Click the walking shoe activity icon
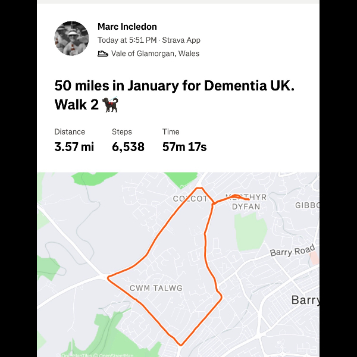357x357 pixels. 103,54
